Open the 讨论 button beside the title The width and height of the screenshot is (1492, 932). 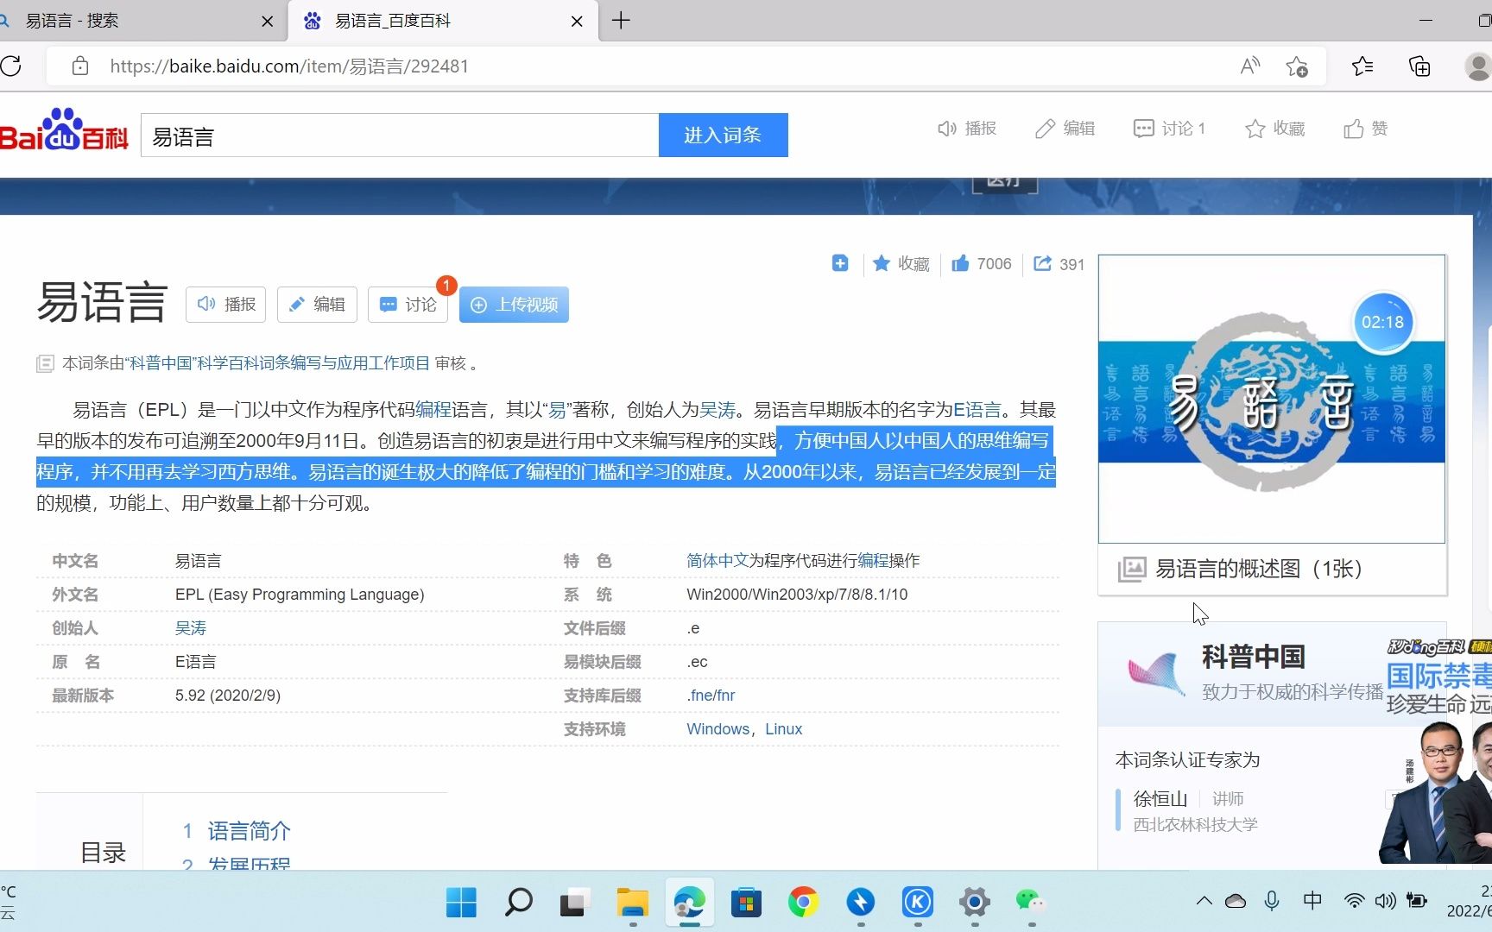[x=408, y=305]
